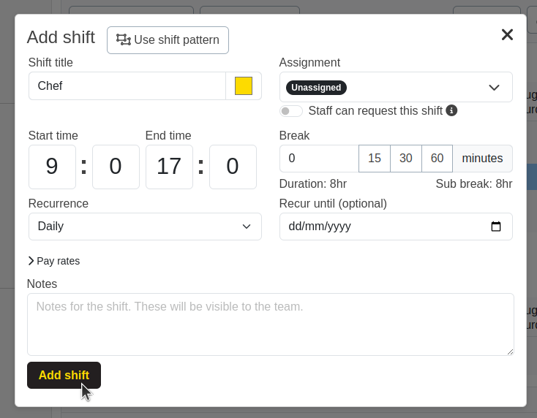Image resolution: width=537 pixels, height=418 pixels.
Task: Click the Use shift pattern button
Action: click(168, 40)
